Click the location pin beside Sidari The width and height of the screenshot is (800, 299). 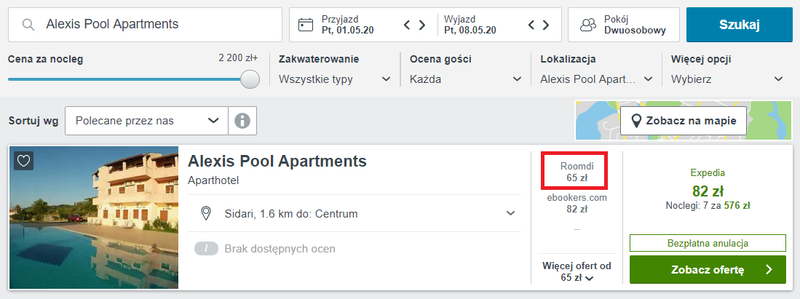(206, 213)
